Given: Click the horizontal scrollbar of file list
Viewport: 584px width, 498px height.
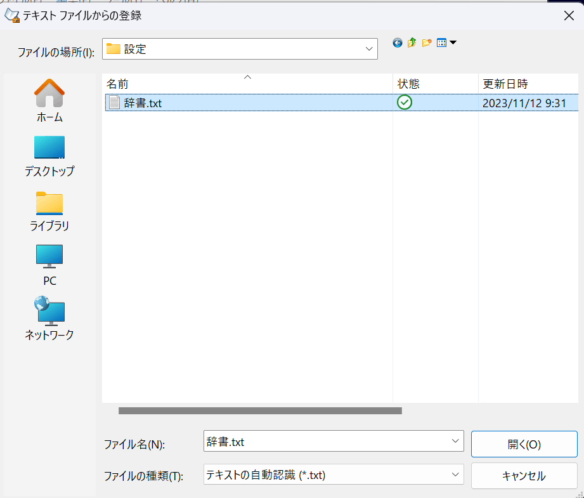Looking at the screenshot, I should pyautogui.click(x=260, y=411).
